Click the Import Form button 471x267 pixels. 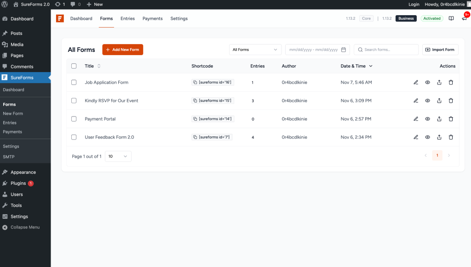pos(440,49)
